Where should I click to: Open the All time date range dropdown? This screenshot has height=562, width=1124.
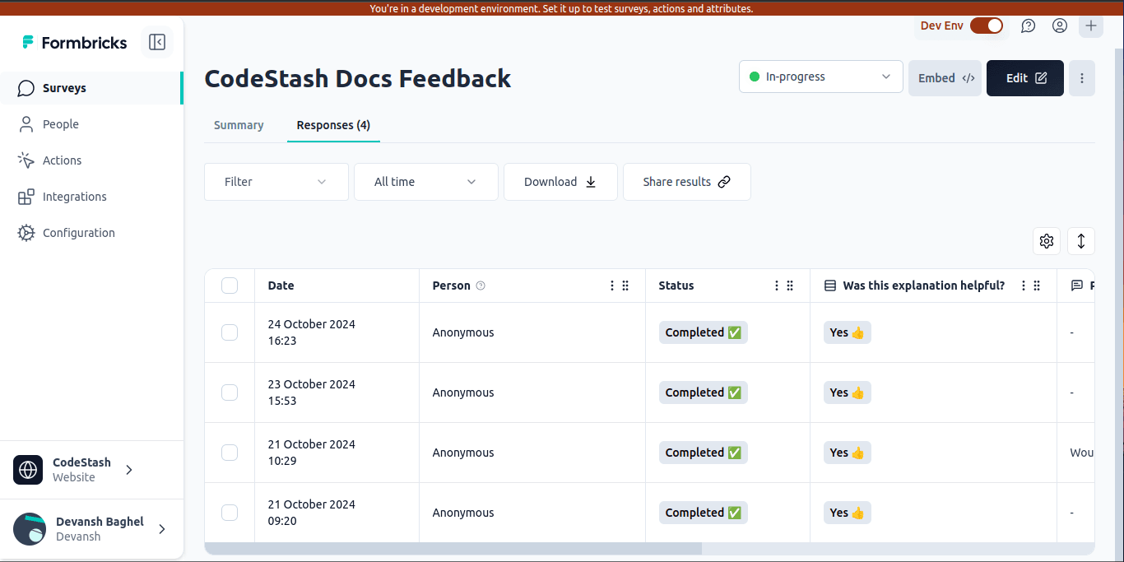tap(425, 181)
